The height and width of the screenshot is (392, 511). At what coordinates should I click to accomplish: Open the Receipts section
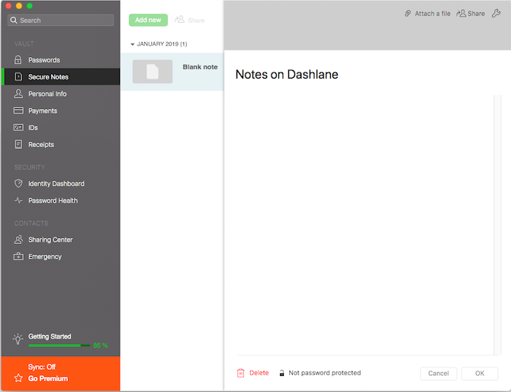coord(60,144)
